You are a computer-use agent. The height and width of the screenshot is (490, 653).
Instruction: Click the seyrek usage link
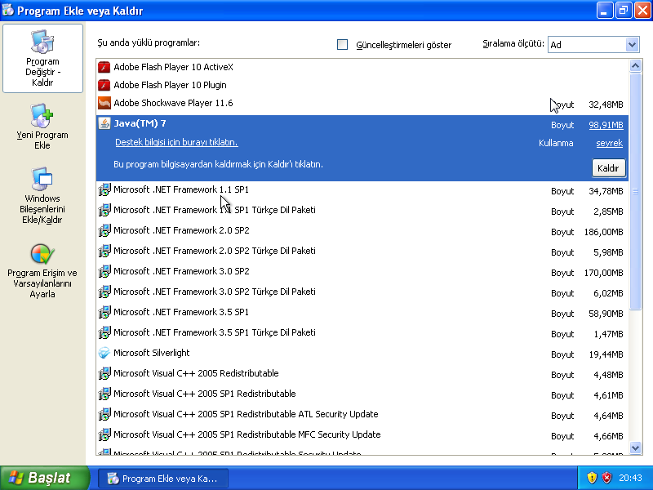[609, 143]
